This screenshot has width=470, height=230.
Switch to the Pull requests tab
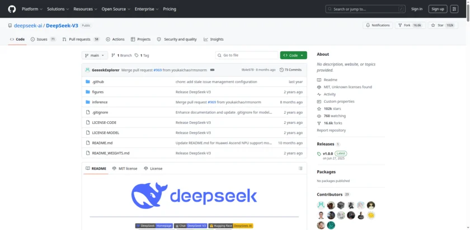(81, 39)
